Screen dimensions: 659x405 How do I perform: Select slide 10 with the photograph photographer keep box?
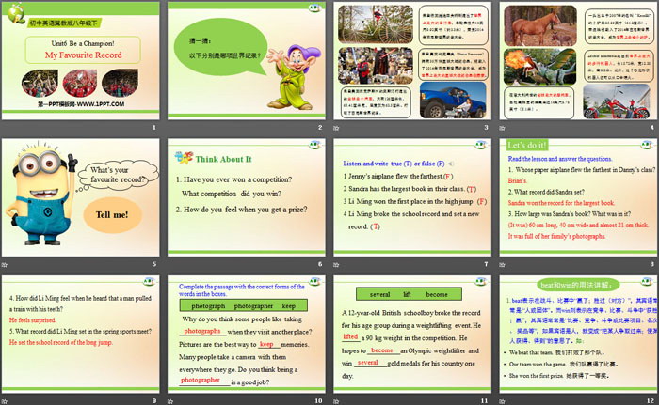pyautogui.click(x=247, y=335)
